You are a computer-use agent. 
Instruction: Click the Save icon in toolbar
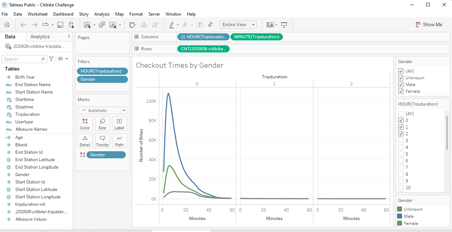[60, 25]
